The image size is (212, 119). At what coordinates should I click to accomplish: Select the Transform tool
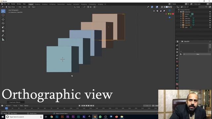3,31
